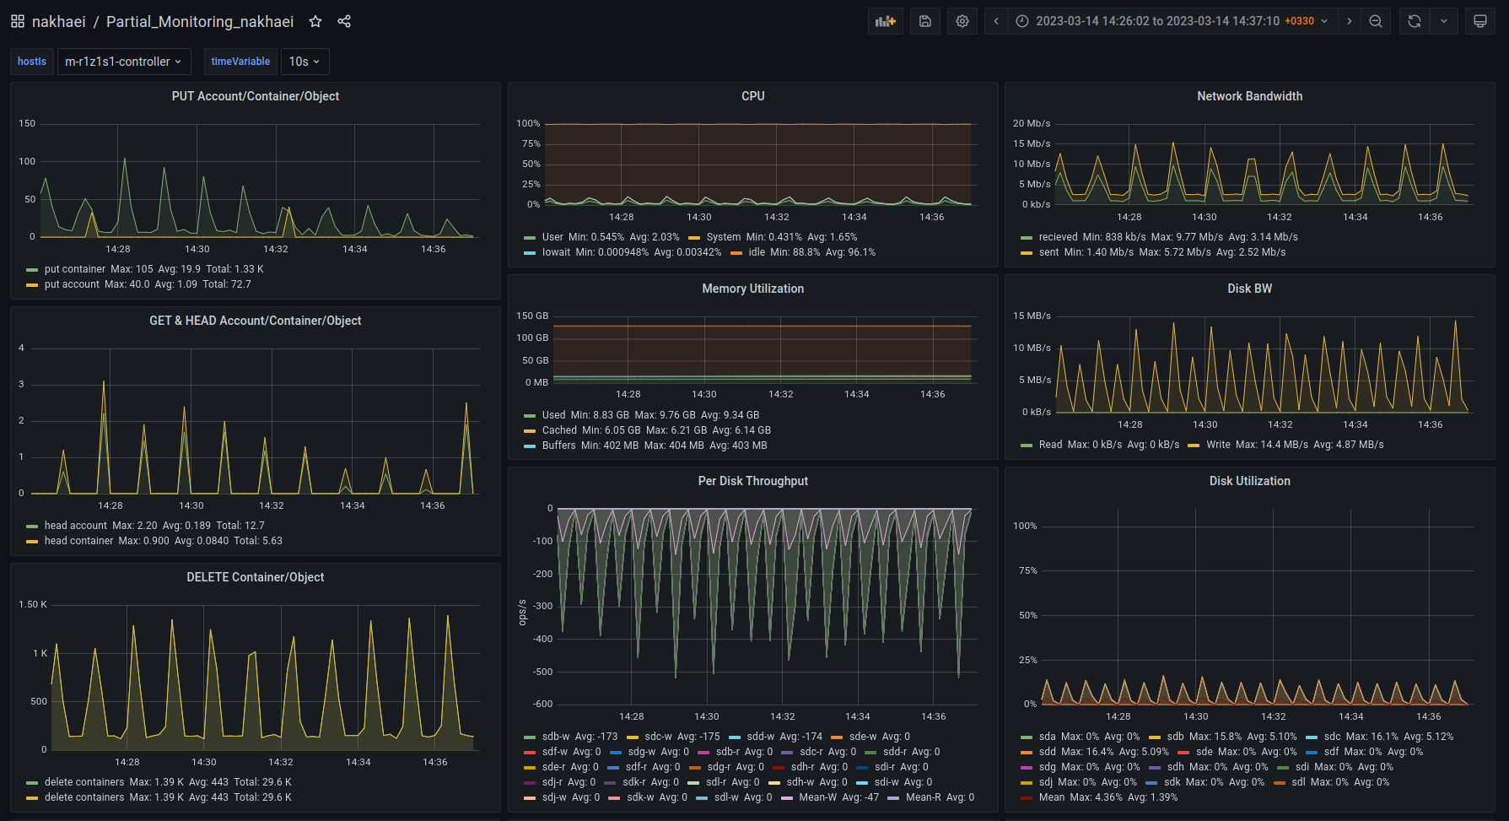
Task: Shift time range backward
Action: click(996, 21)
